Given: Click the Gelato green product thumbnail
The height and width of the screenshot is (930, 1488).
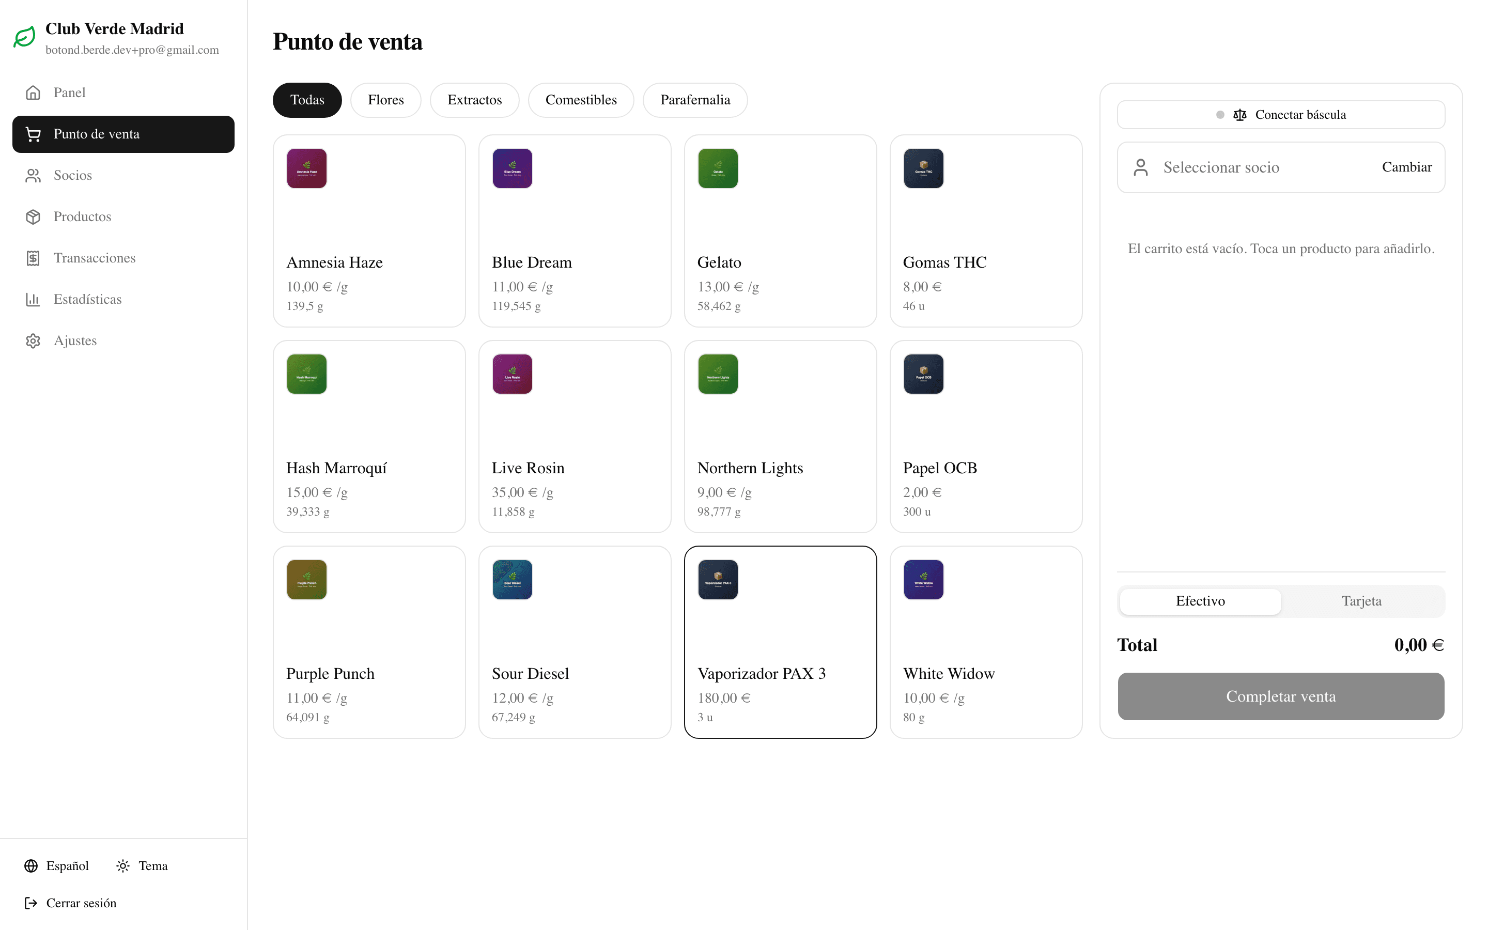Looking at the screenshot, I should click(718, 168).
